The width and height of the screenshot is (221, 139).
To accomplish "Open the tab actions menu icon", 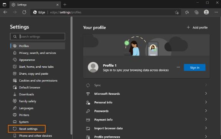I will point(4,5).
